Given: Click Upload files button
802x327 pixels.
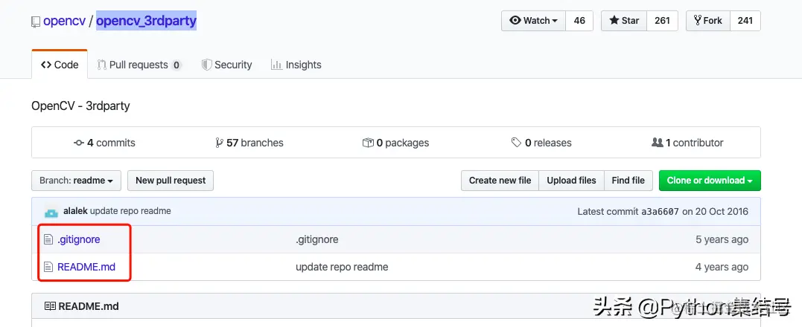Looking at the screenshot, I should point(571,181).
